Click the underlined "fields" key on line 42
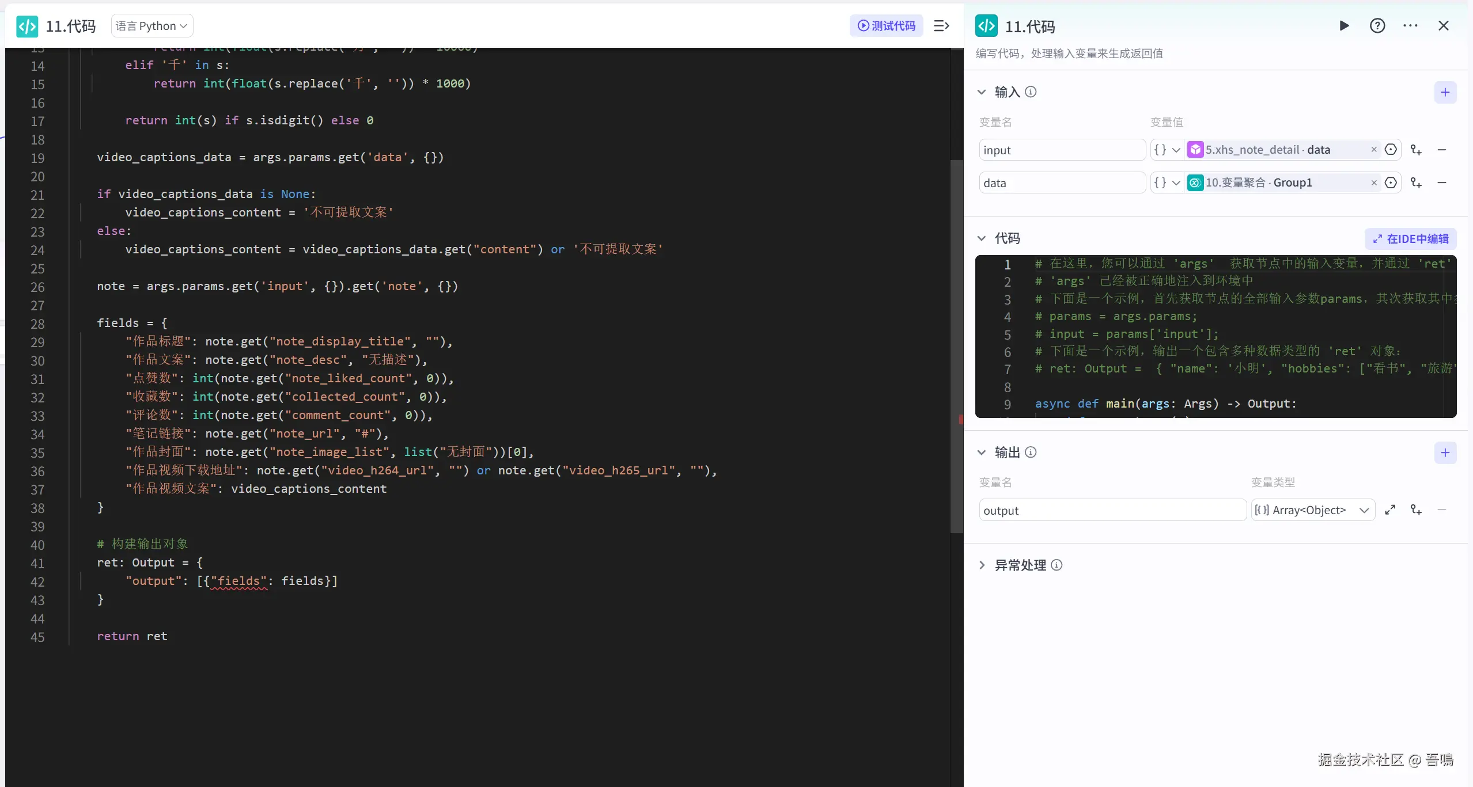The width and height of the screenshot is (1473, 787). (238, 581)
